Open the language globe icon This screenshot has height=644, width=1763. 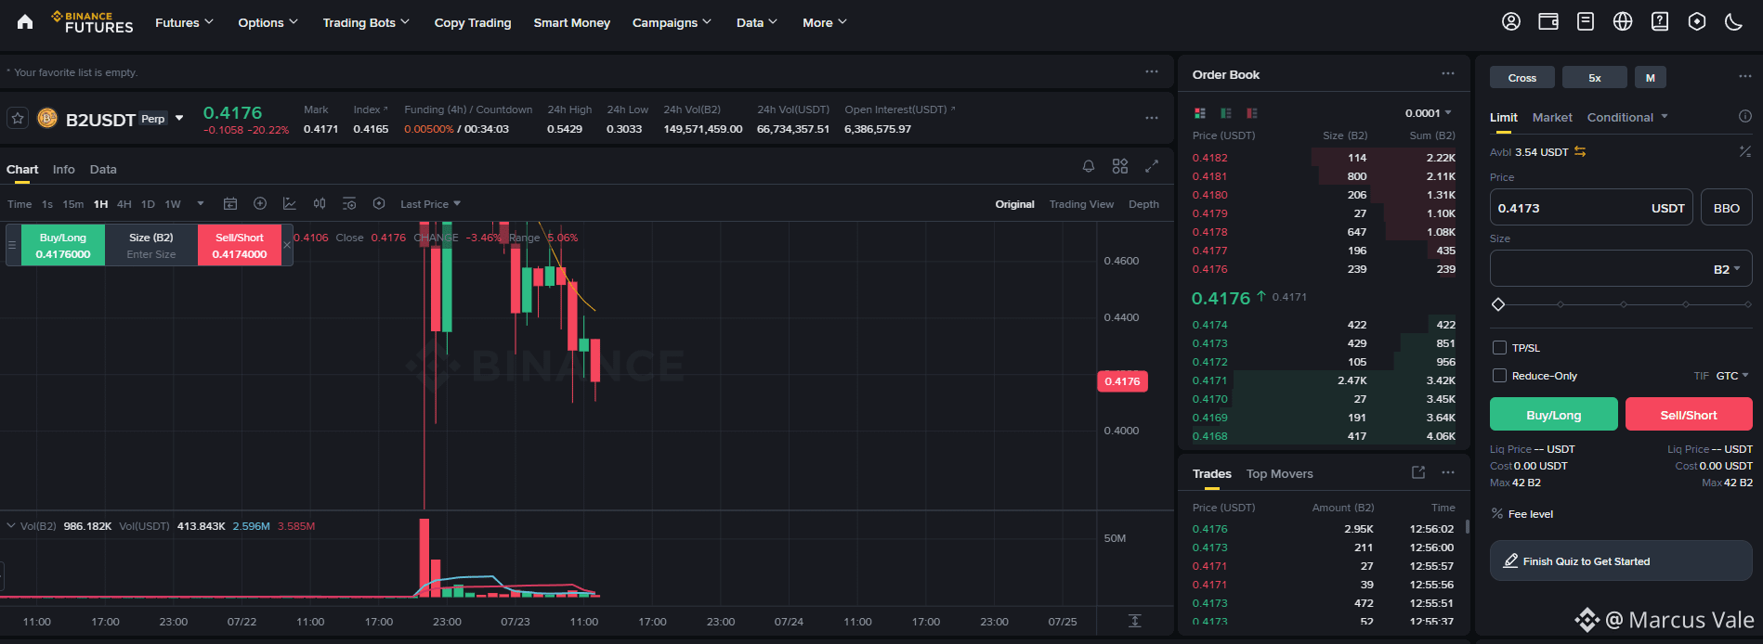(1623, 21)
